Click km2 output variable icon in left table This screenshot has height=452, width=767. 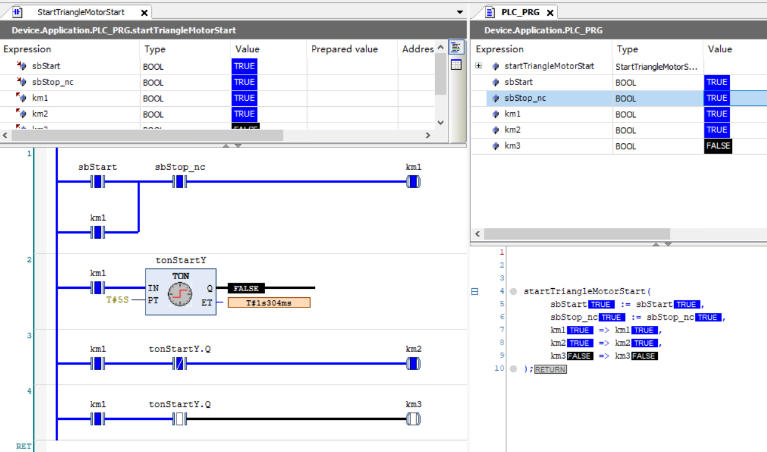pyautogui.click(x=21, y=113)
